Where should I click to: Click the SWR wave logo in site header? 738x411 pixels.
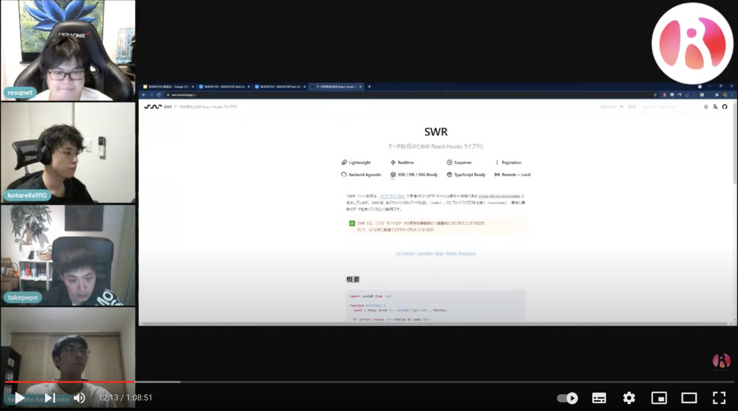pos(153,107)
